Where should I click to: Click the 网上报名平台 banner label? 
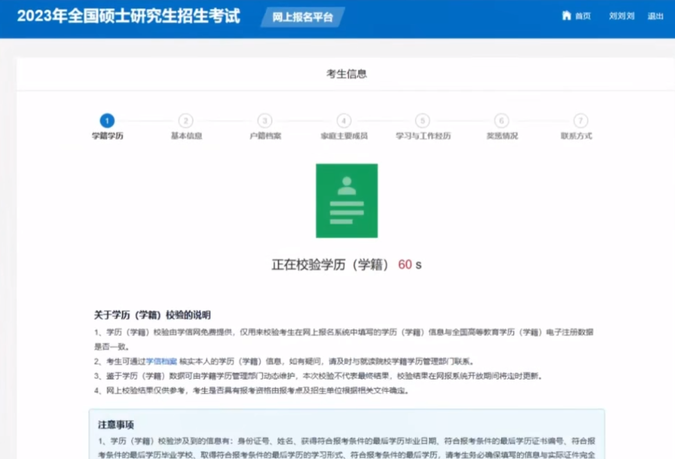304,17
